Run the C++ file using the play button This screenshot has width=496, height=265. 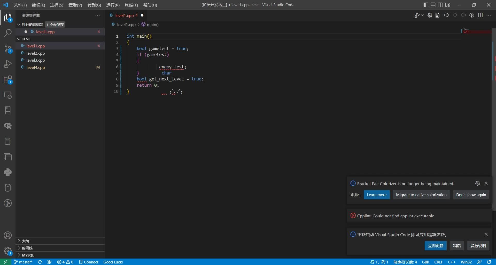(417, 15)
